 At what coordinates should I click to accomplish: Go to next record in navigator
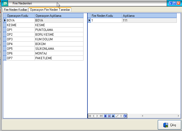97,116
